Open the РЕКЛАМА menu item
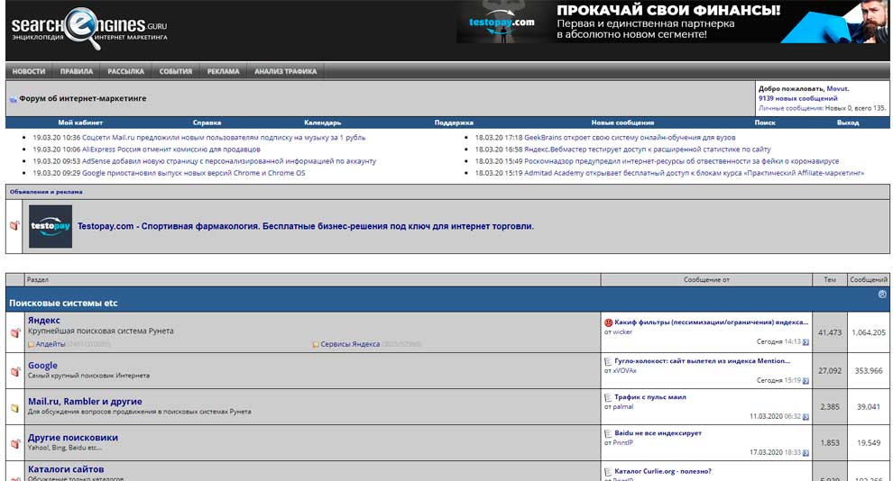Image resolution: width=893 pixels, height=481 pixels. (x=224, y=71)
